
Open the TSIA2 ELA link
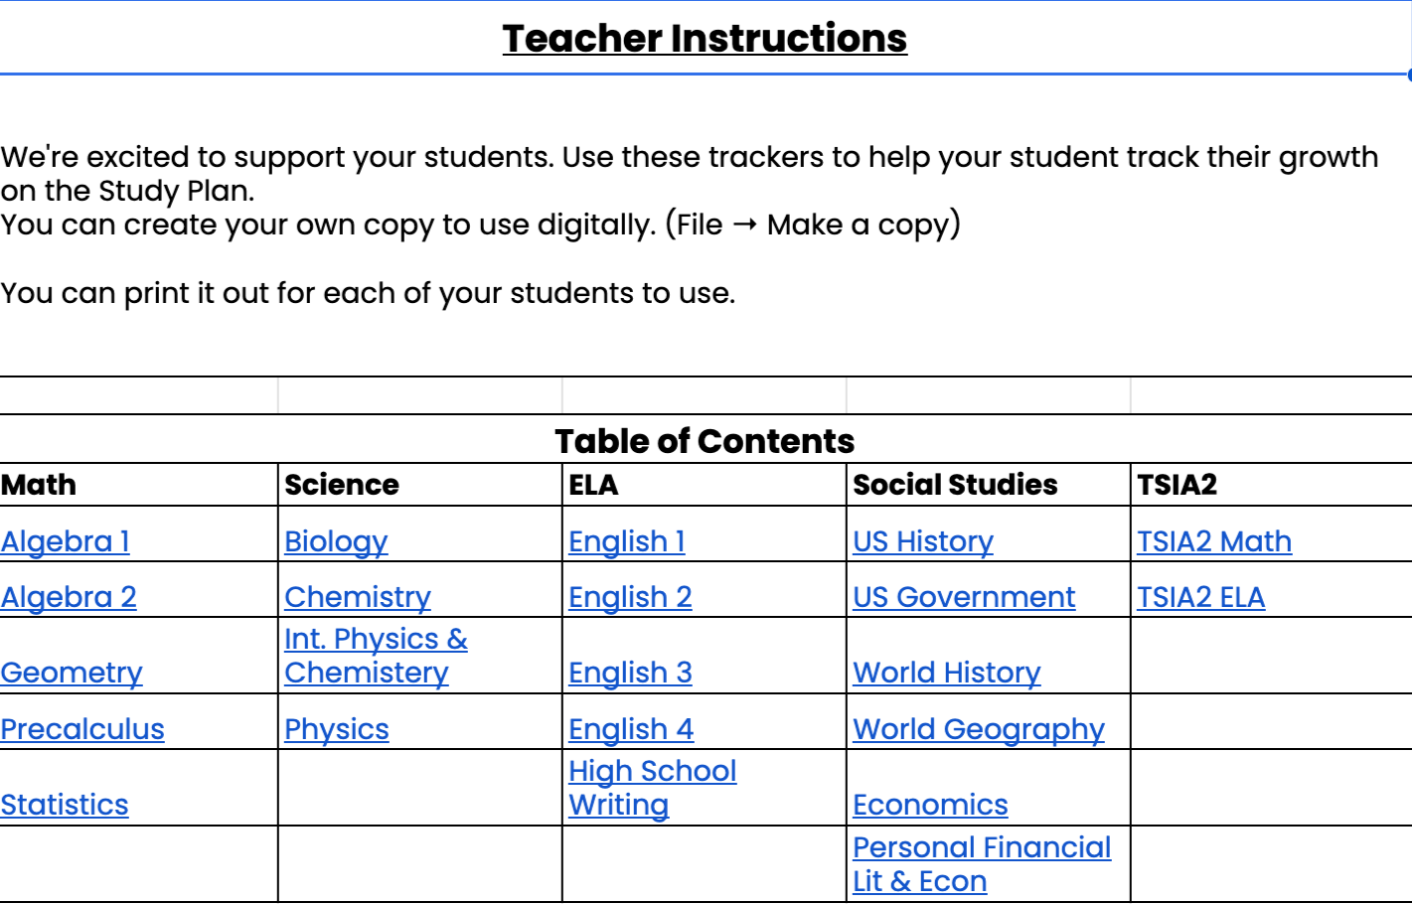(1200, 597)
